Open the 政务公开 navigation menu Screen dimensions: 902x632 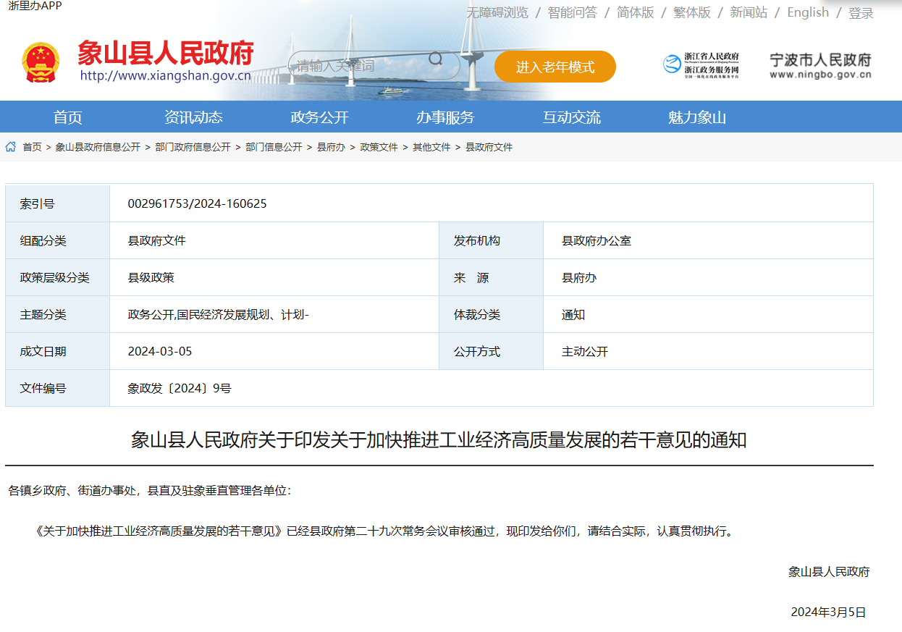pos(317,117)
